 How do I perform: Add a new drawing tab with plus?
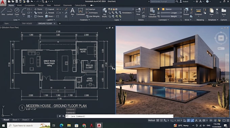click(60, 24)
